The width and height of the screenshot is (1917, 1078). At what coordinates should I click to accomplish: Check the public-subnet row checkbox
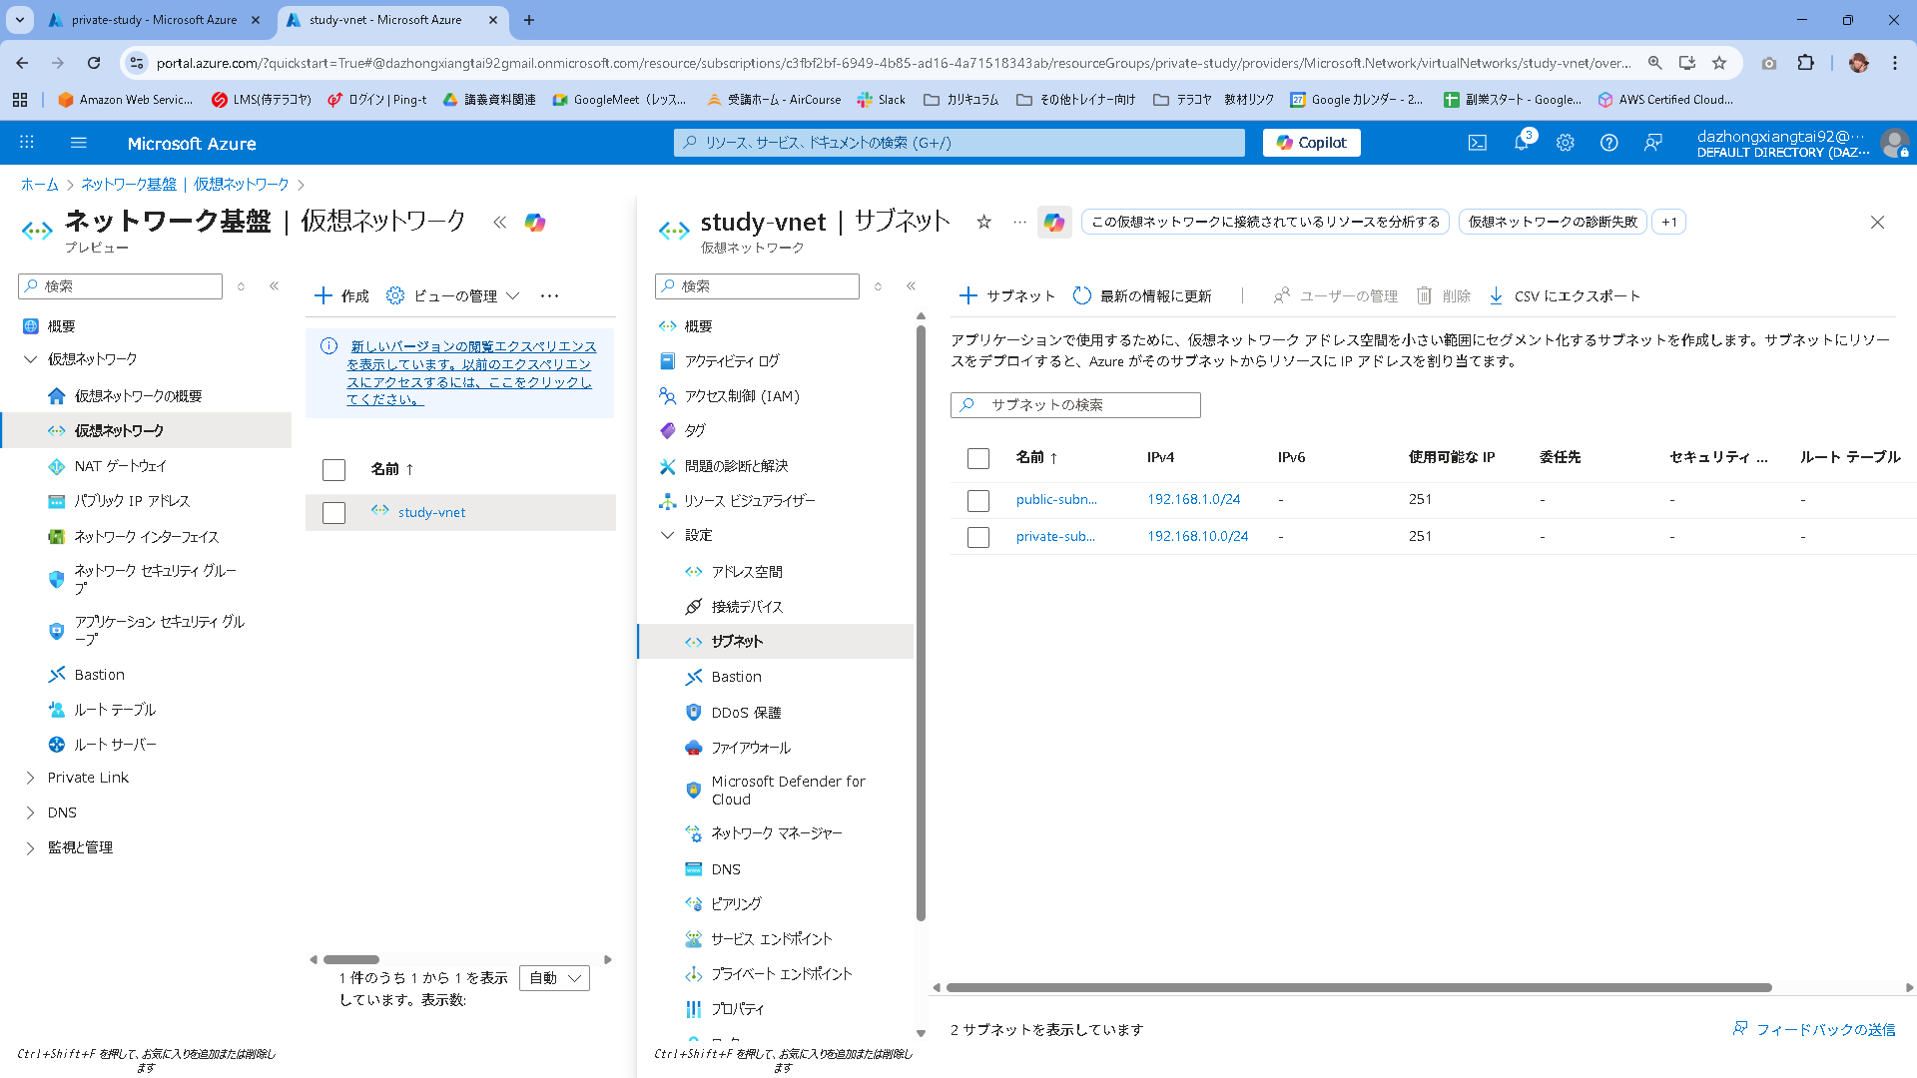(x=977, y=500)
